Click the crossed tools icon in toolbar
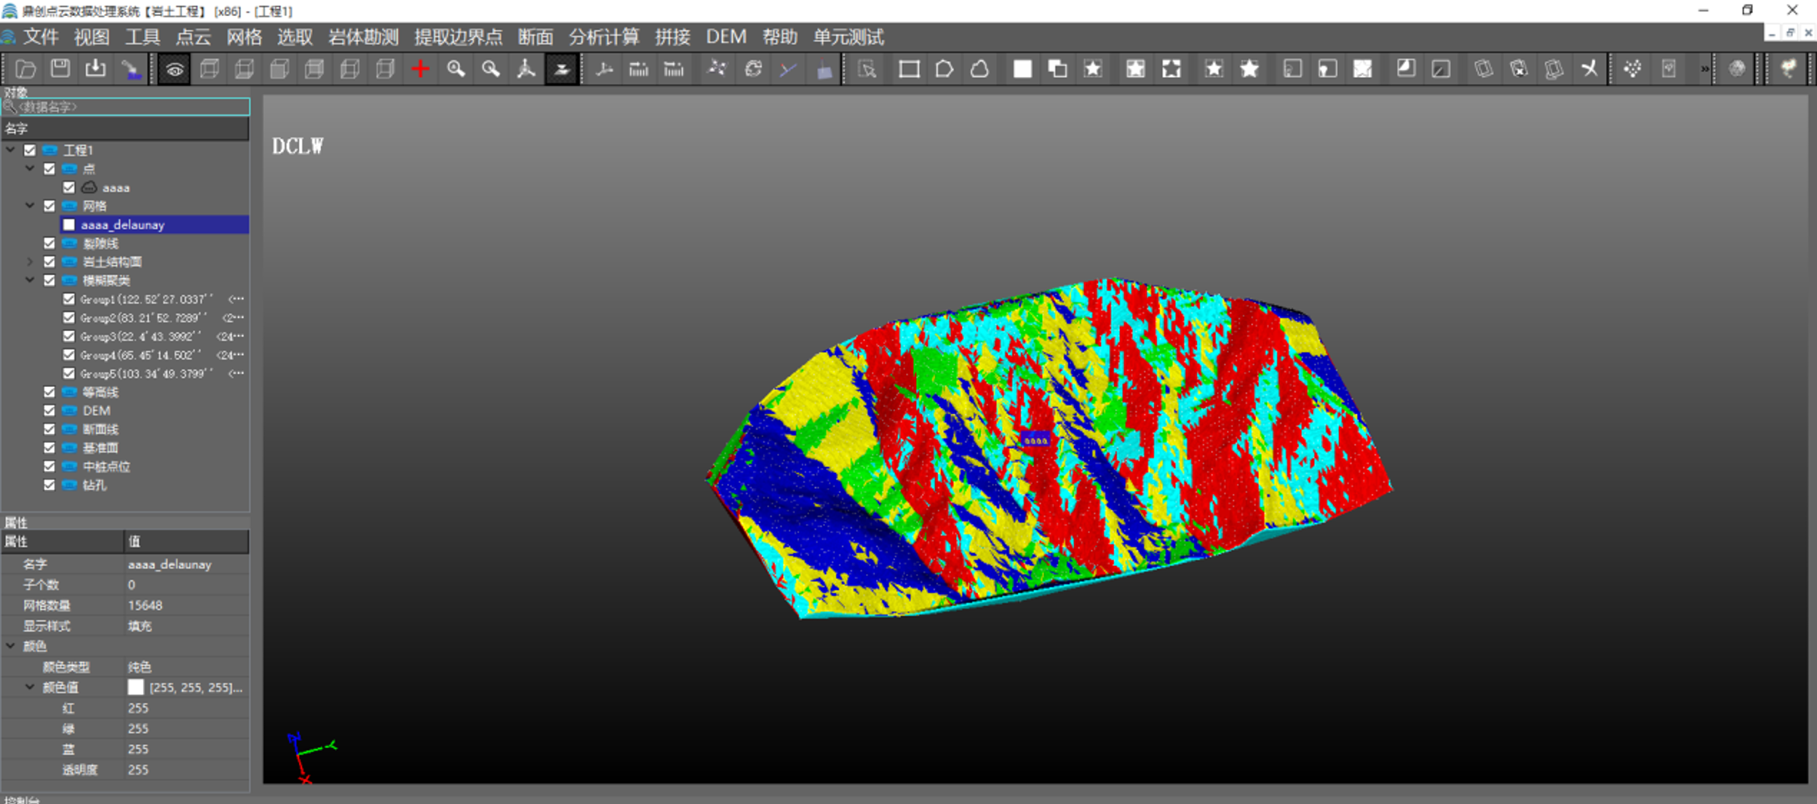Viewport: 1817px width, 804px height. coord(1589,69)
